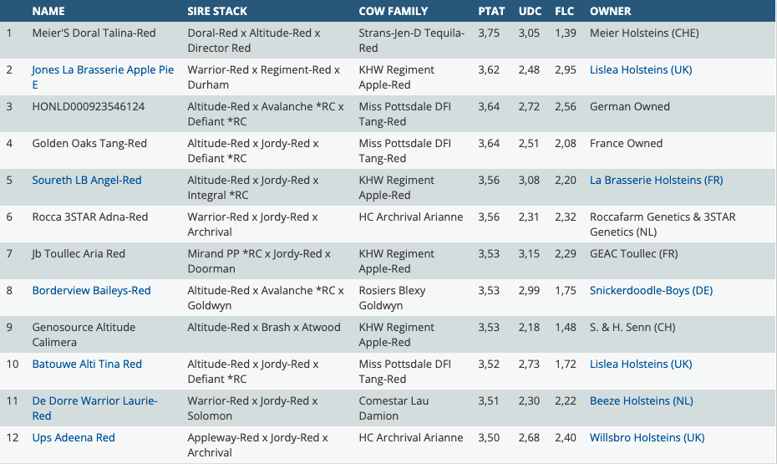Screen dimensions: 777x464
Task: Click Borderview Baileys-Red name link
Action: (91, 291)
